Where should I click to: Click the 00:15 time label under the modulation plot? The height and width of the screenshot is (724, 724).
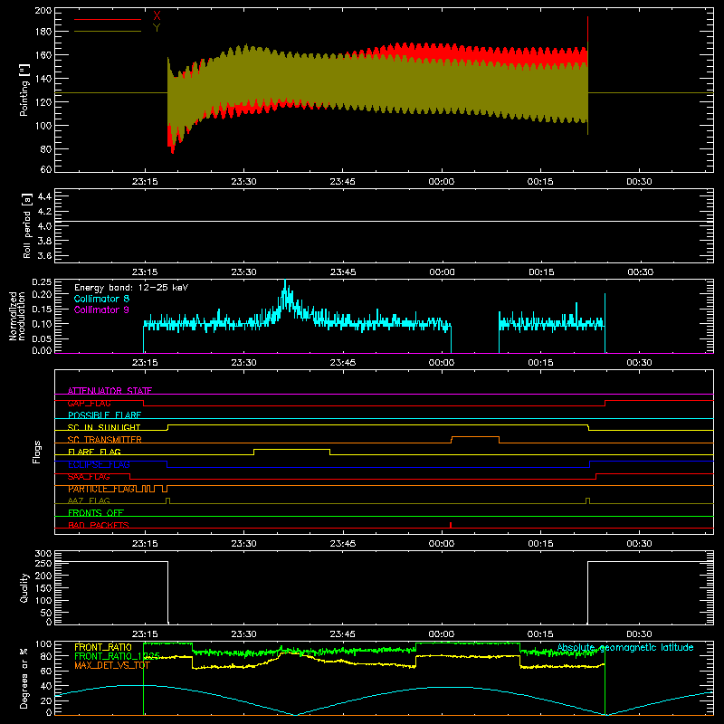(x=540, y=363)
